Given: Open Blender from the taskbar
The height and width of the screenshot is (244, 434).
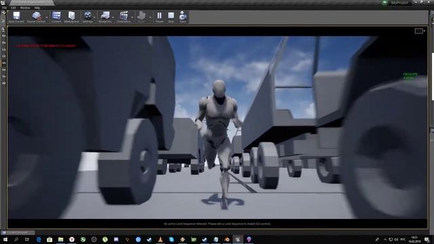Looking at the screenshot, I should point(226,239).
